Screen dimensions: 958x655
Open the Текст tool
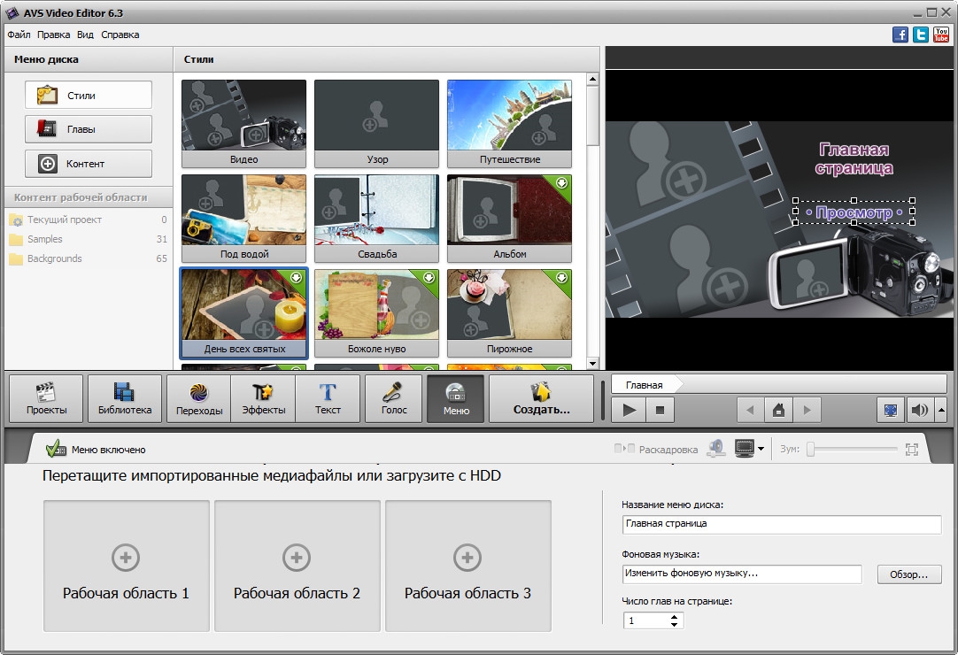coord(328,398)
